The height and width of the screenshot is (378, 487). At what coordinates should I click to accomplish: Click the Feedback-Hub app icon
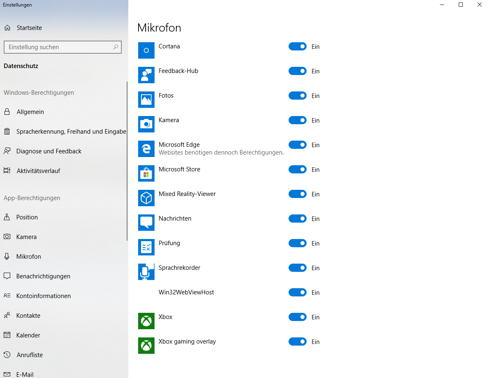point(146,75)
